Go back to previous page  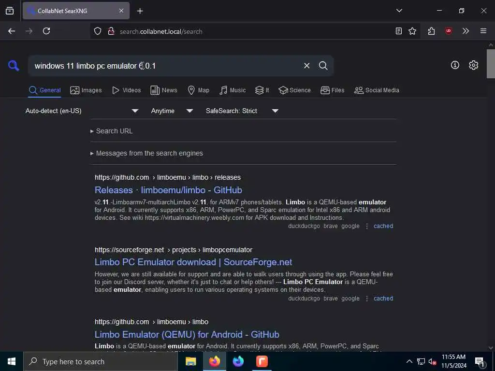pyautogui.click(x=12, y=31)
